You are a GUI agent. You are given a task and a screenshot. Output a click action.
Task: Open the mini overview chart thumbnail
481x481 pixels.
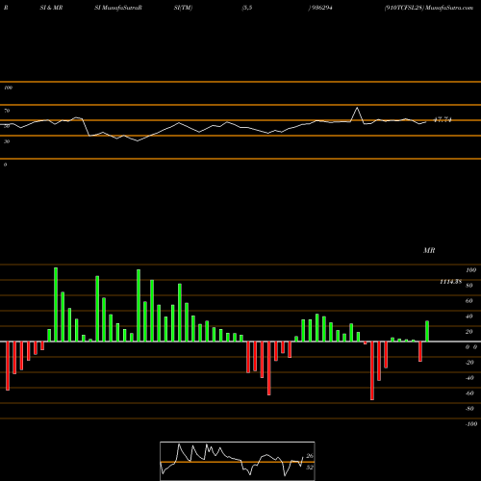click(x=238, y=461)
